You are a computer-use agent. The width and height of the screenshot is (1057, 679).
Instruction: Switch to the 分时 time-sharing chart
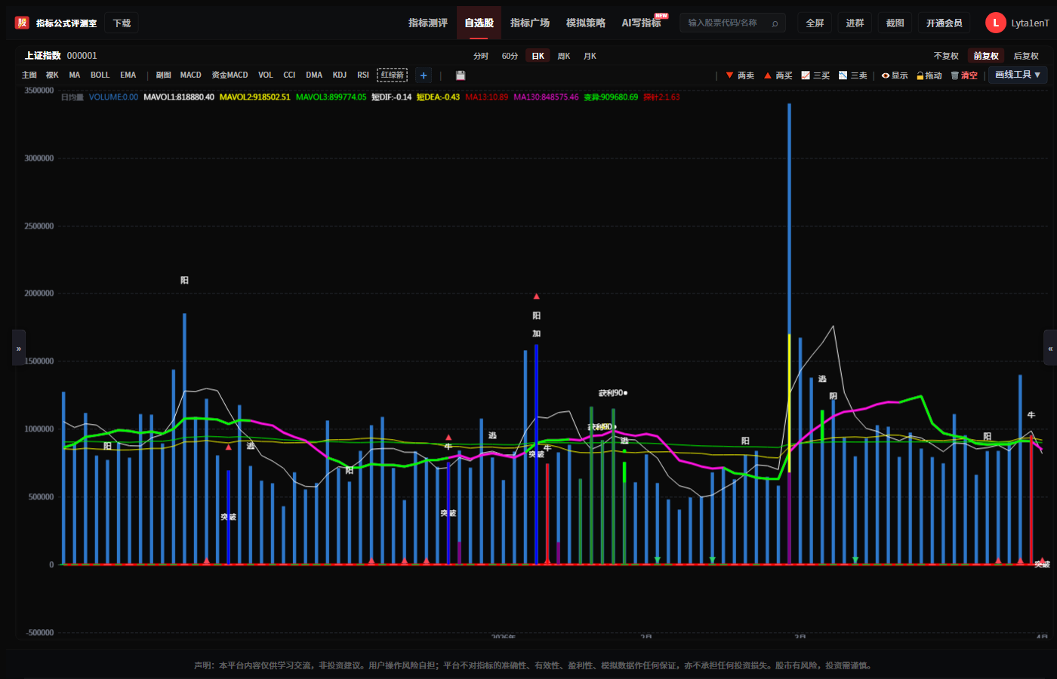click(481, 56)
